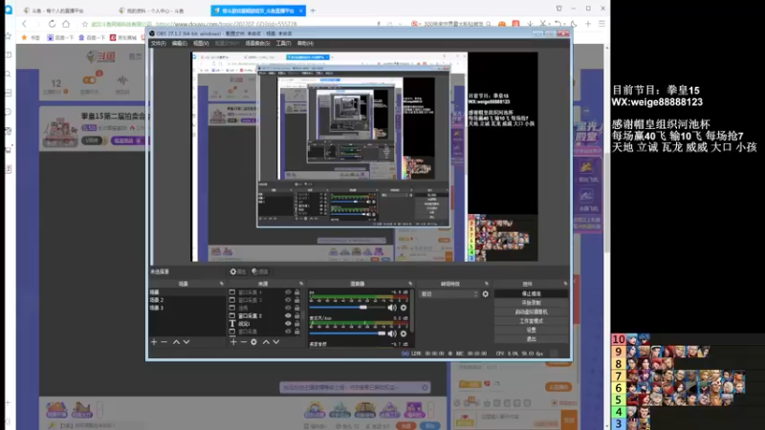Toggle visibility of the bottom source row

pyautogui.click(x=288, y=331)
